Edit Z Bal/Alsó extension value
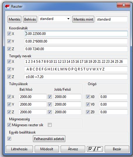Image resolution: width=133 pixels, height=157 pixels. 33,112
